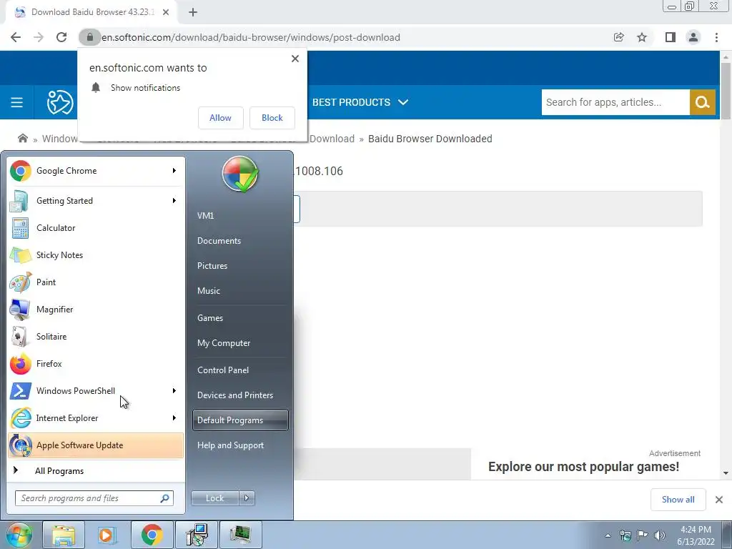Open Calculator in the Start menu

point(96,228)
